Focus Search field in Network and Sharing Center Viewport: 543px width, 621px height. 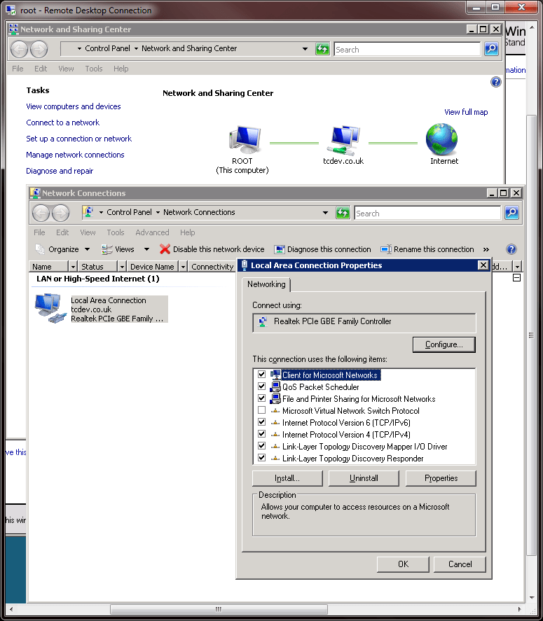coord(407,49)
